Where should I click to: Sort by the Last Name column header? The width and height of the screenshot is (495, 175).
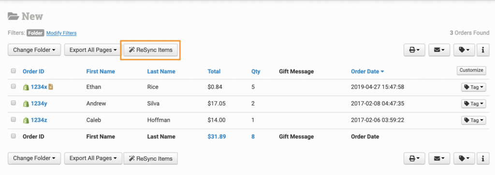(161, 71)
